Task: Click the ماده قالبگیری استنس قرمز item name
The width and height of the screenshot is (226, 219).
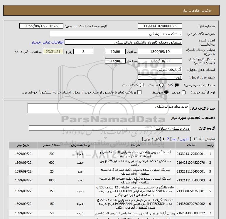Action: [x=135, y=204]
